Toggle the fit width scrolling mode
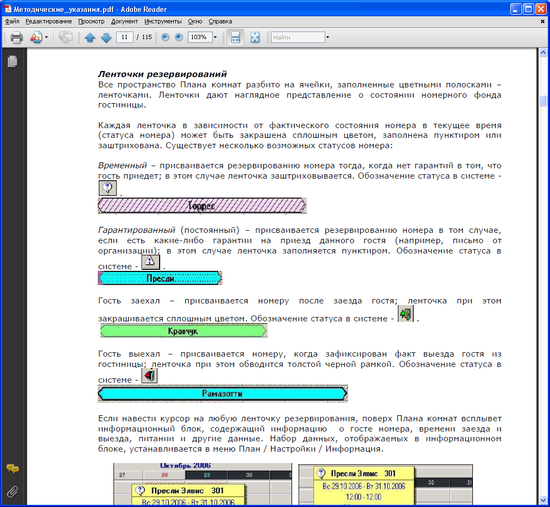Screen dimensions: 550x507 (x=235, y=37)
